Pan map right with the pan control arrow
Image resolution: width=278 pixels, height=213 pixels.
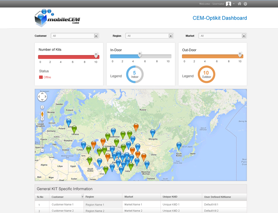click(46, 97)
